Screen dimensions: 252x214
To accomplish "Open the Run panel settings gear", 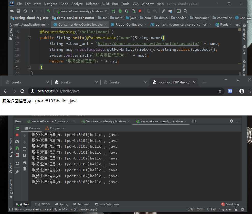I will click(x=232, y=121).
